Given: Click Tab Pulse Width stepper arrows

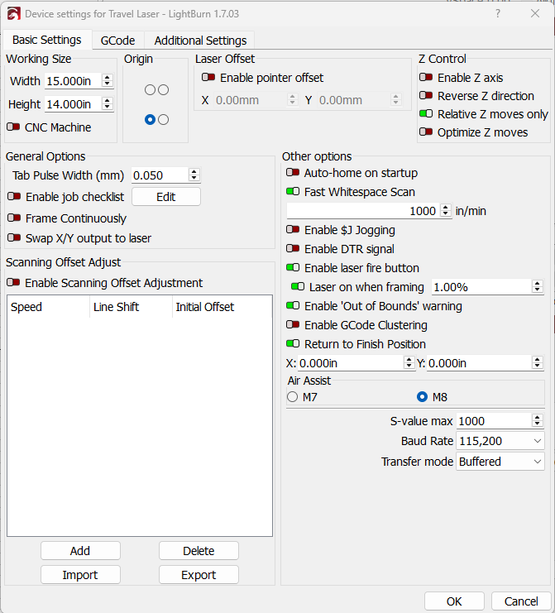Looking at the screenshot, I should tap(194, 175).
